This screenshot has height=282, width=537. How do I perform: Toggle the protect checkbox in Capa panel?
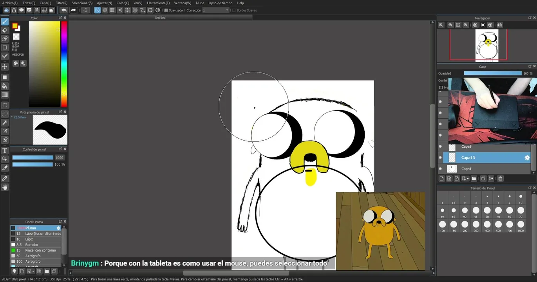(x=441, y=88)
